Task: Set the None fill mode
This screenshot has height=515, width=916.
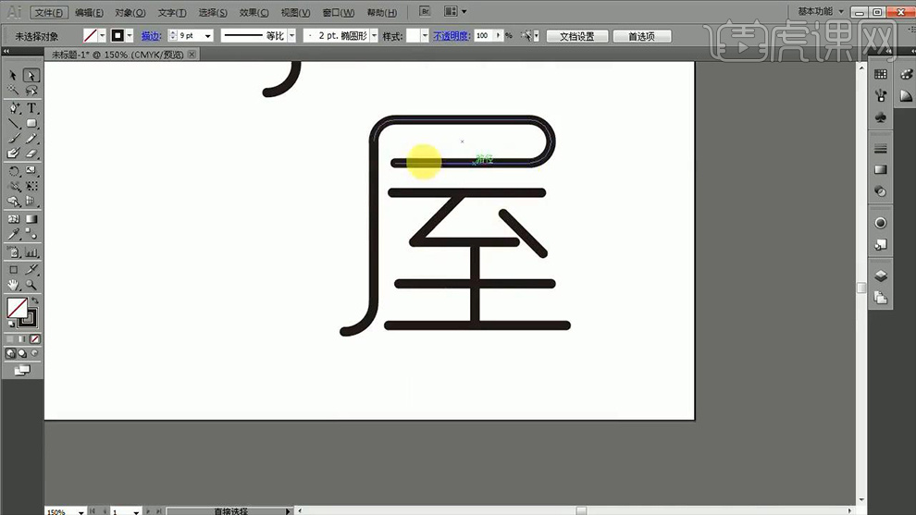Action: click(35, 339)
